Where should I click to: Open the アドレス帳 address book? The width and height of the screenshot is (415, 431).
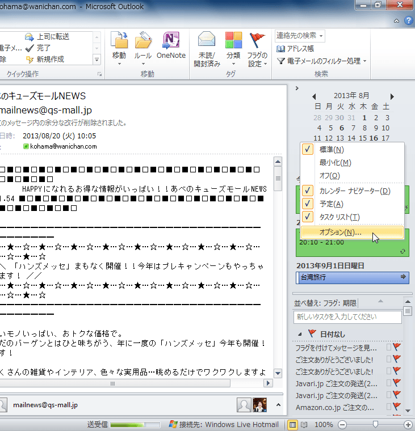[x=295, y=49]
